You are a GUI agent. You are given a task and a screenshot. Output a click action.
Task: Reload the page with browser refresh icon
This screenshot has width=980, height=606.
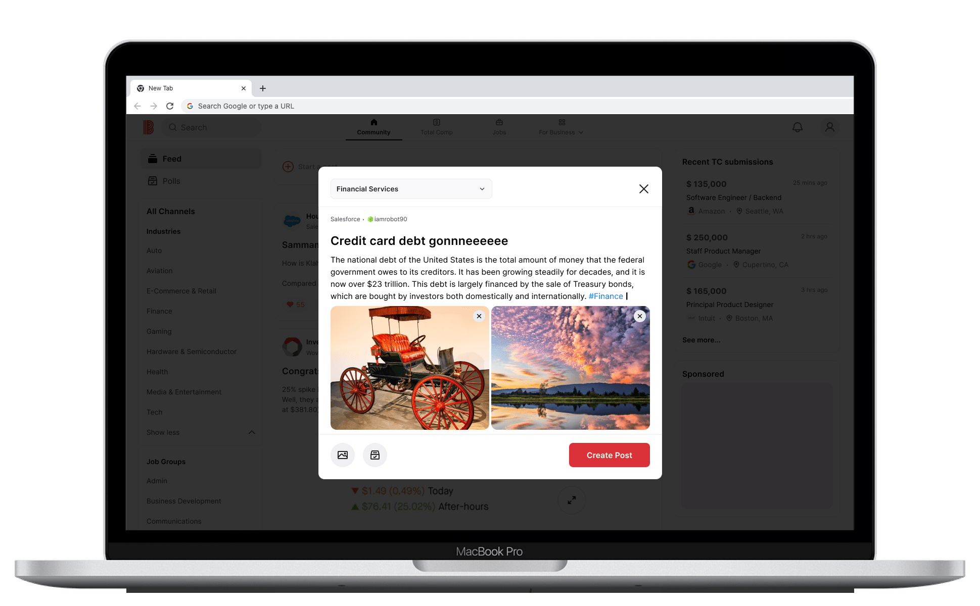(170, 106)
